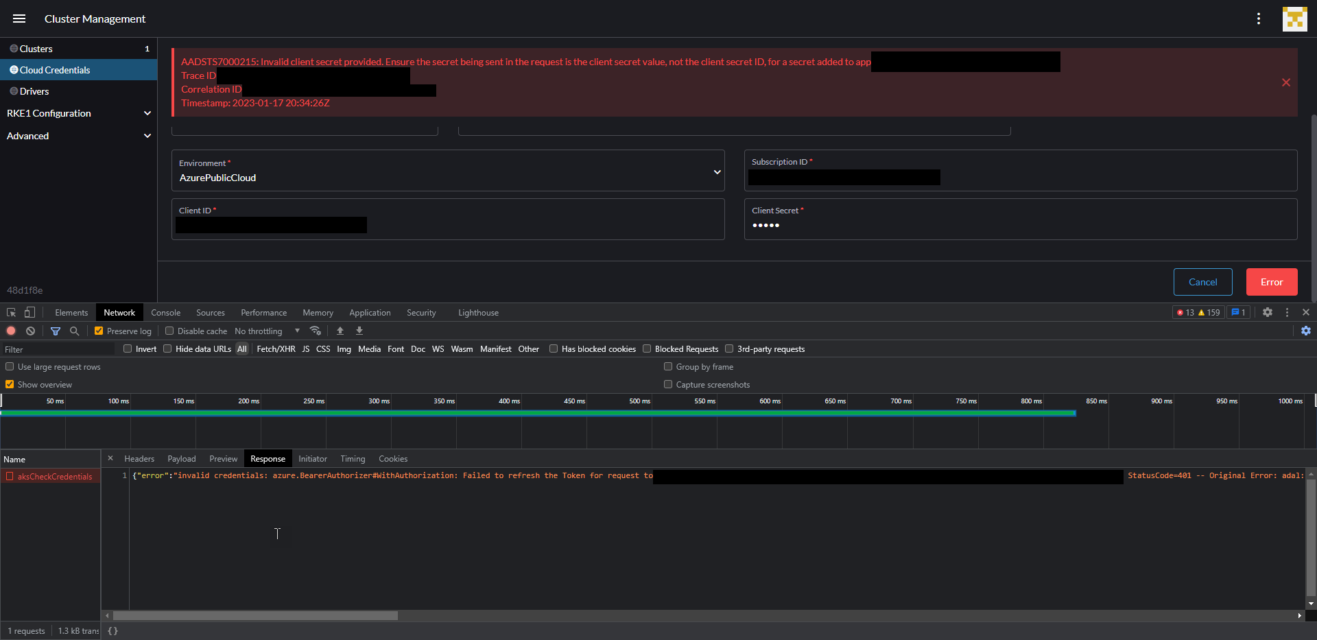
Task: Import HAR file via upload icon
Action: click(341, 331)
